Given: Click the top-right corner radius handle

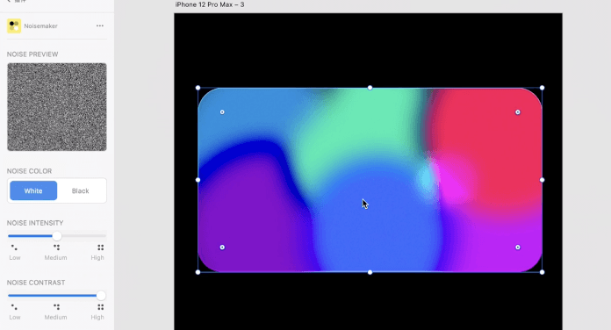Looking at the screenshot, I should (x=517, y=112).
